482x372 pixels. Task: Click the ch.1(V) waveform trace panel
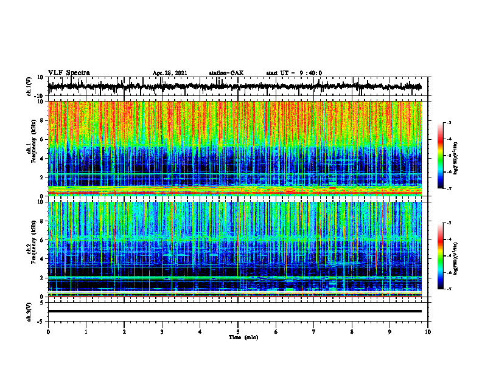(x=238, y=86)
